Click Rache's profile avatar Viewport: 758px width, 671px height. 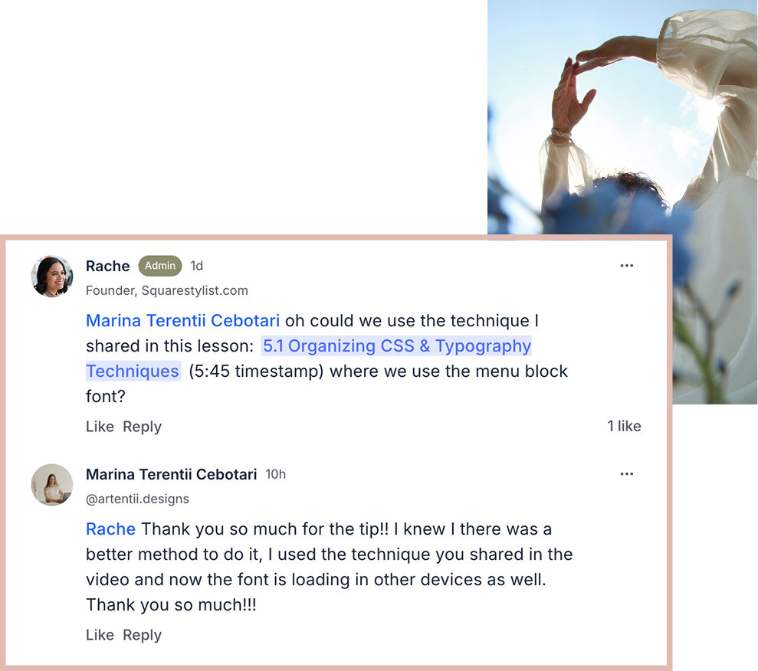52,277
